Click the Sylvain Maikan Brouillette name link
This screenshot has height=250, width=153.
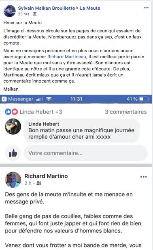click(46, 8)
